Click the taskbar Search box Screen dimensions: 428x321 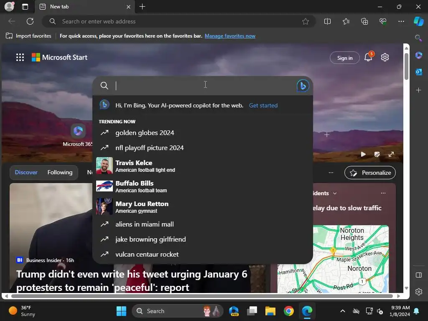tap(177, 311)
